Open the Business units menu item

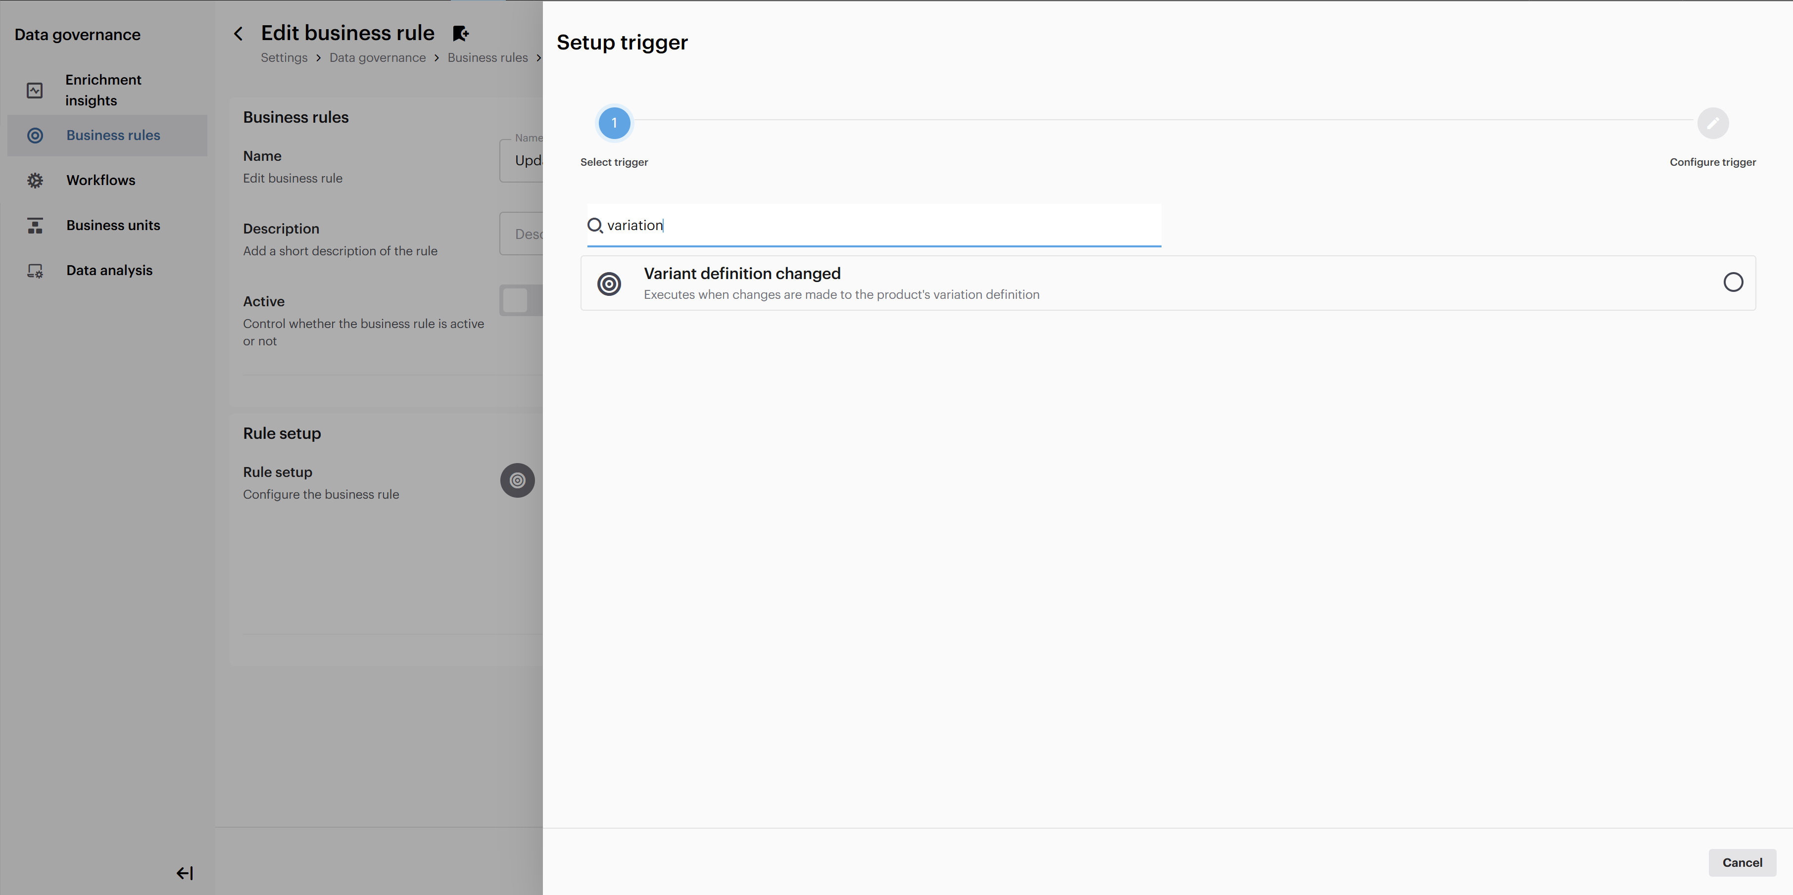point(113,226)
